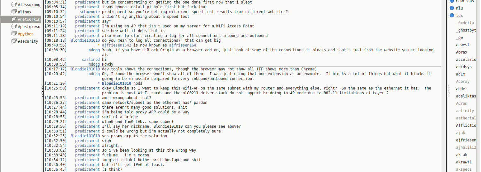This screenshot has height=172, width=481.
Task: Click the #postgresql channel chat icon
Action: point(14,27)
